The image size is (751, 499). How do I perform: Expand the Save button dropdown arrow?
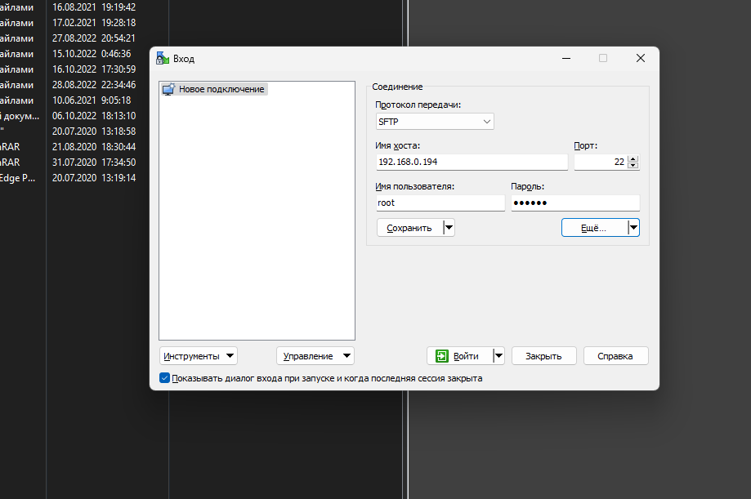449,228
